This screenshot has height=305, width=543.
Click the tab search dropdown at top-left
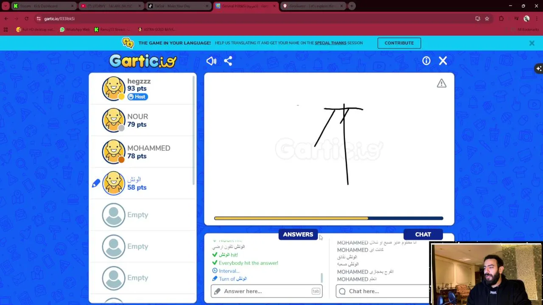point(6,6)
